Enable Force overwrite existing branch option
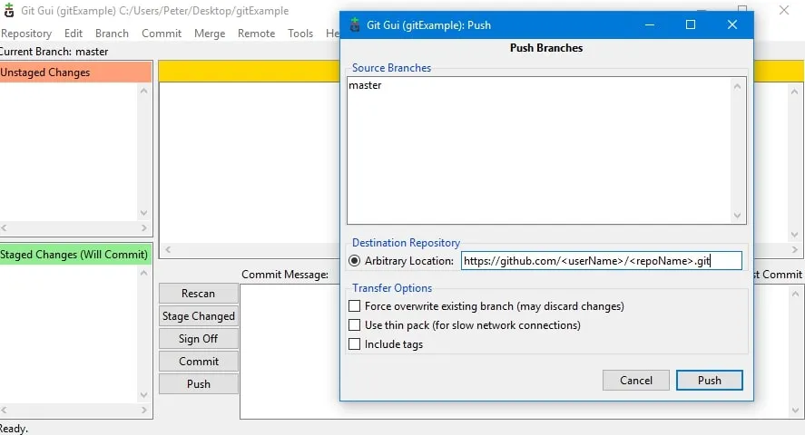Viewport: 805px width, 435px height. click(354, 306)
